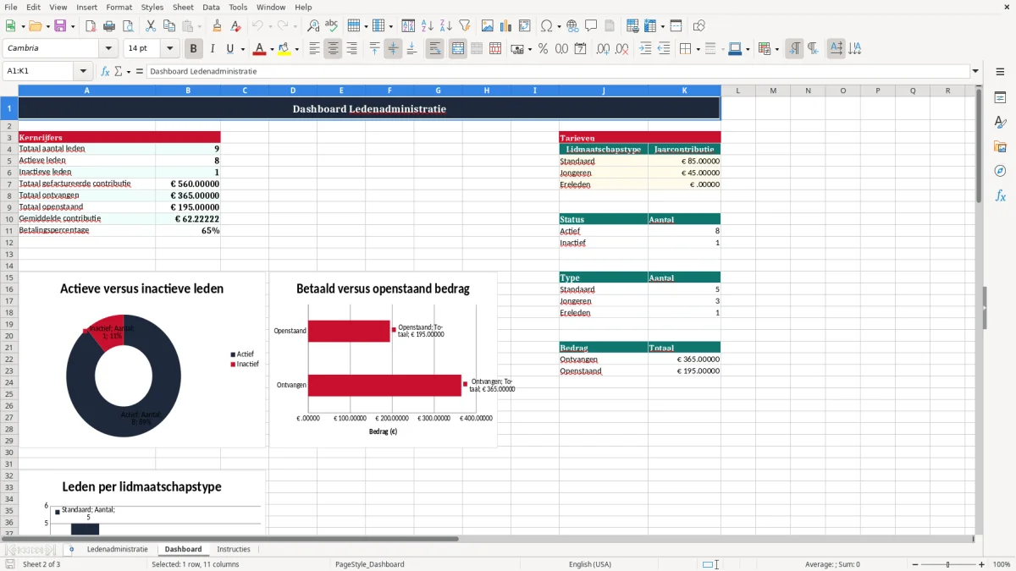Image resolution: width=1016 pixels, height=571 pixels.
Task: Click the Save document icon
Action: click(60, 26)
